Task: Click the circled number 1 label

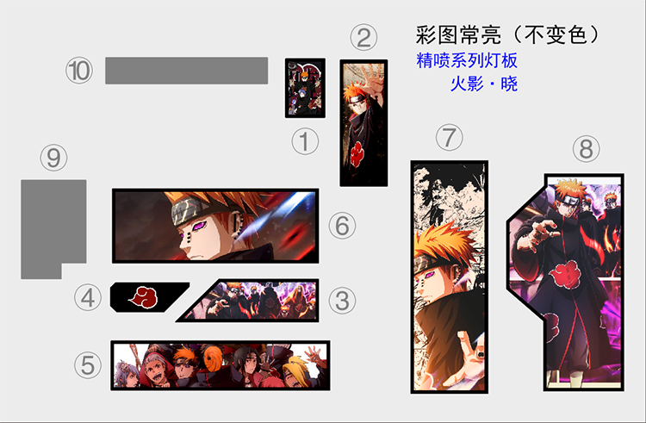Action: [305, 141]
